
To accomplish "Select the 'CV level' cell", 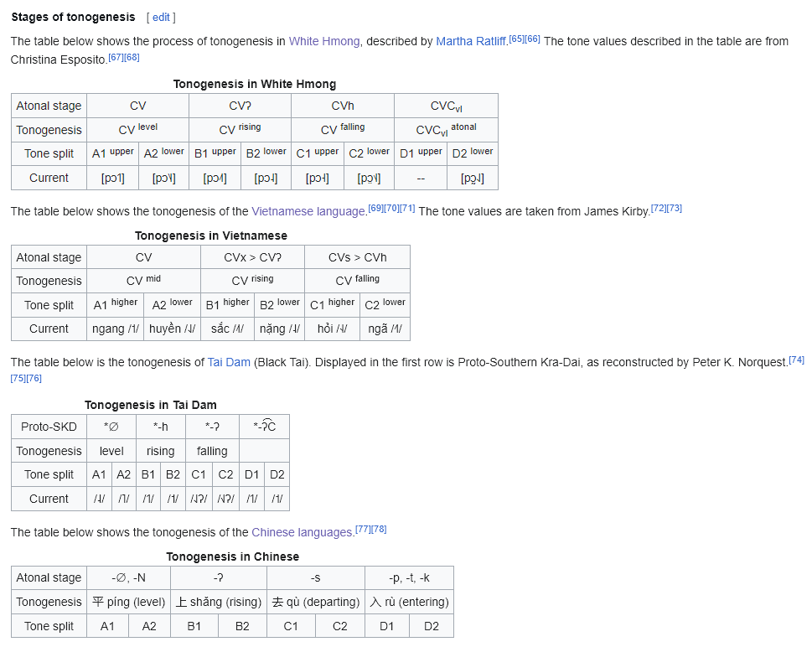I will click(x=137, y=130).
